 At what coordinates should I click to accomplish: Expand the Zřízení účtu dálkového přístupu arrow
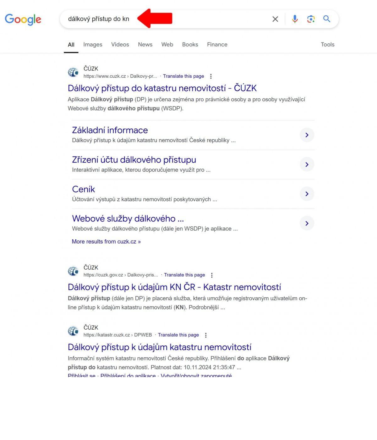307,164
